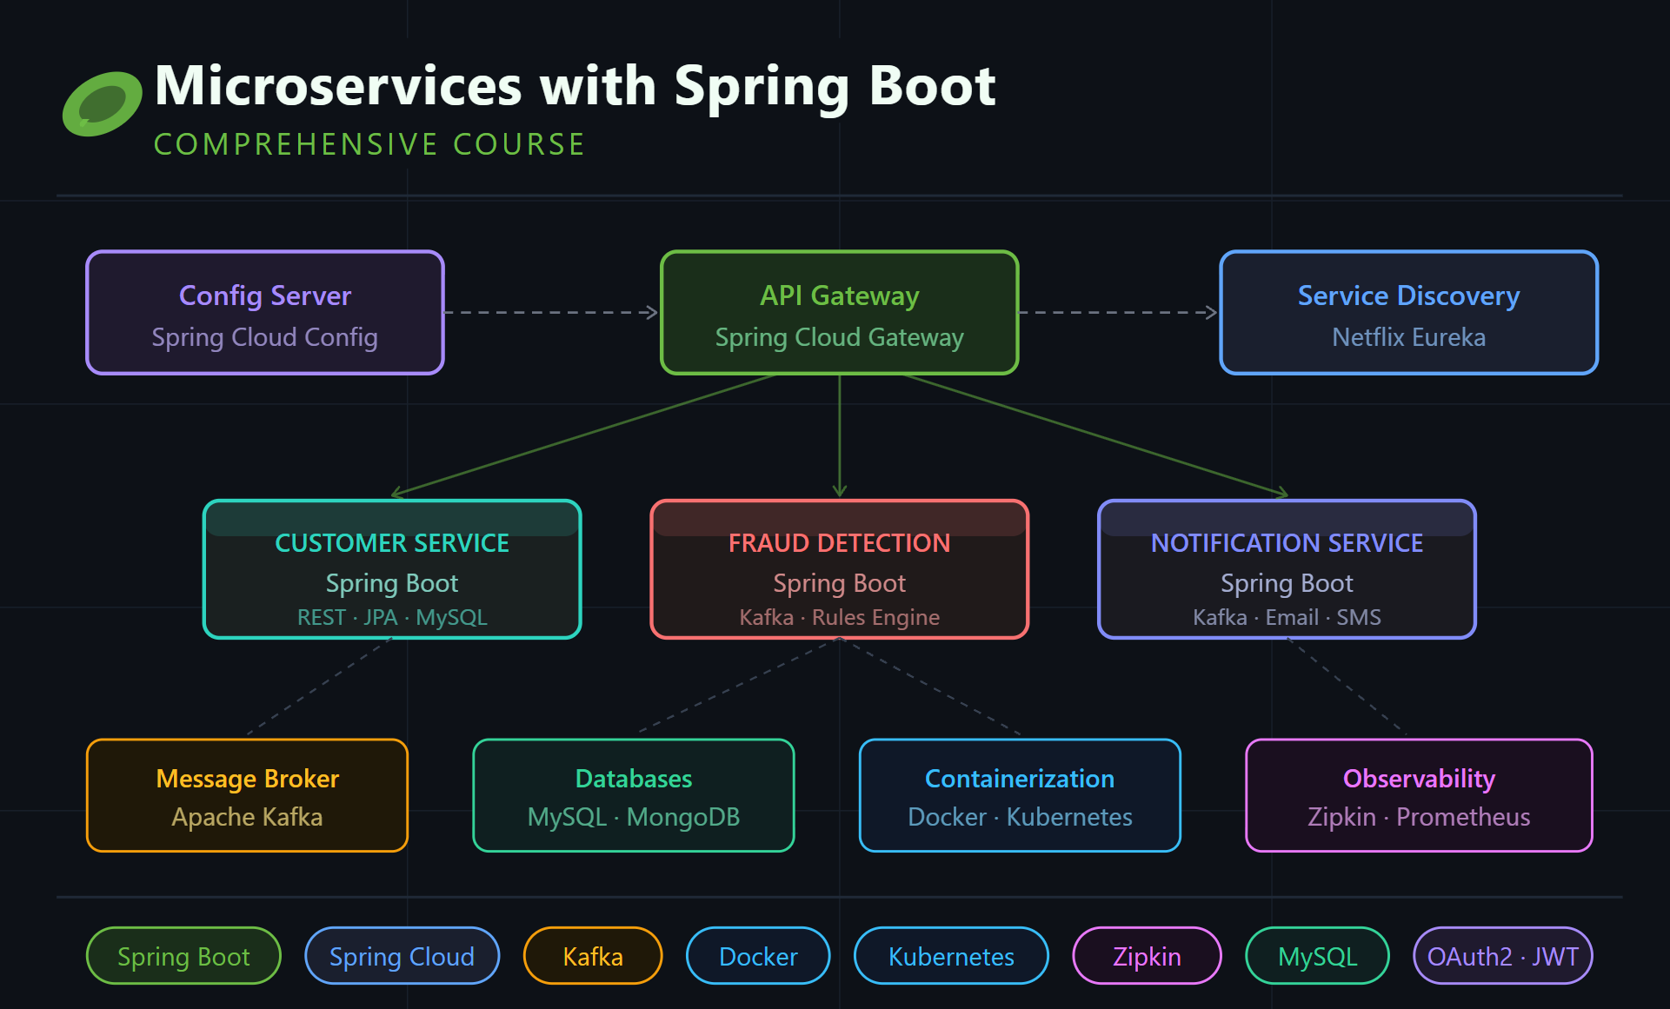Viewport: 1670px width, 1009px height.
Task: Click the Kafka · Rules Engine text
Action: pos(840,617)
